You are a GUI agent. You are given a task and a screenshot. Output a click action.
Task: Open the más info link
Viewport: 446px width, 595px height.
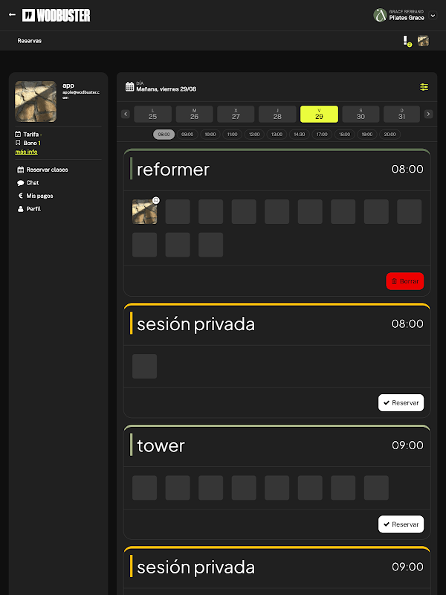tap(26, 152)
